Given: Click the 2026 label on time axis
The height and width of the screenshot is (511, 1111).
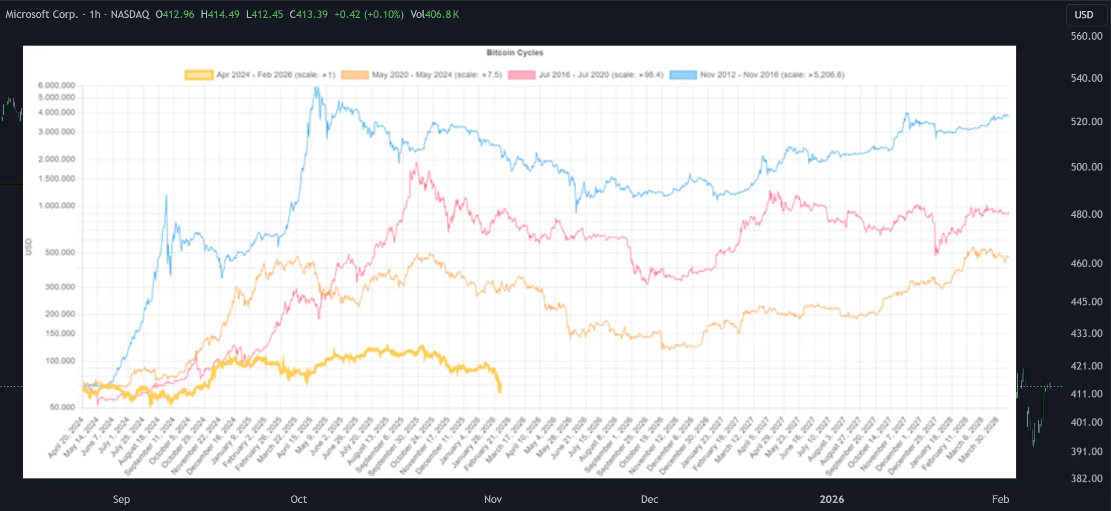Looking at the screenshot, I should click(x=831, y=499).
